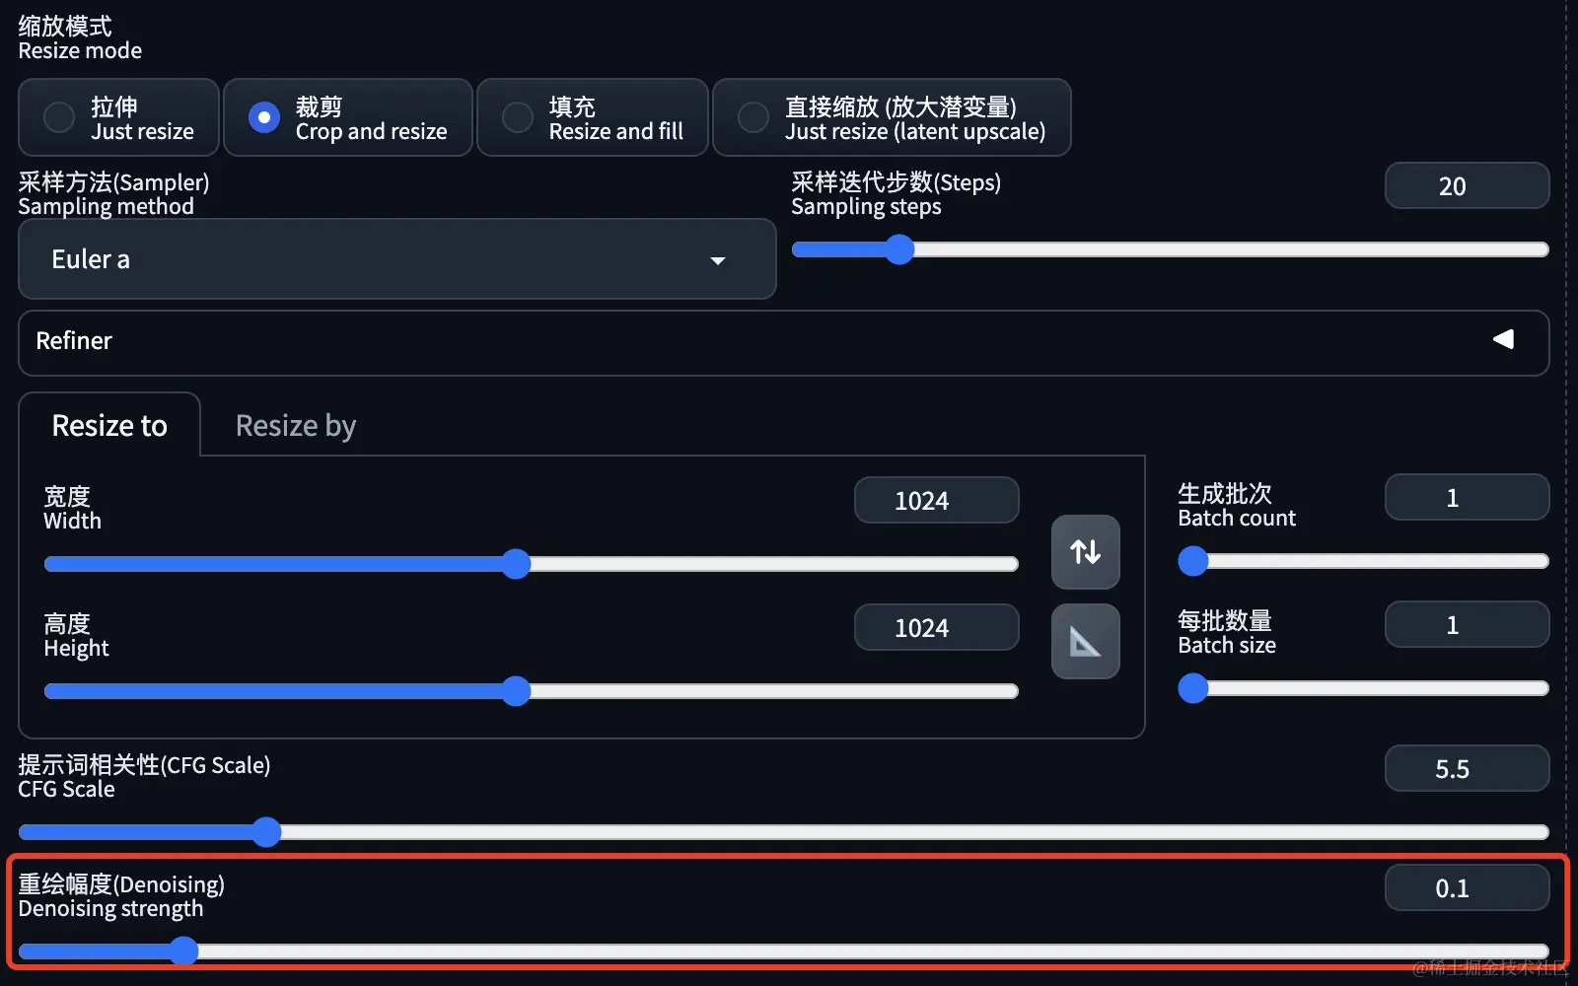Click the aspect ratio triangle ruler icon
Image resolution: width=1578 pixels, height=986 pixels.
(x=1085, y=642)
